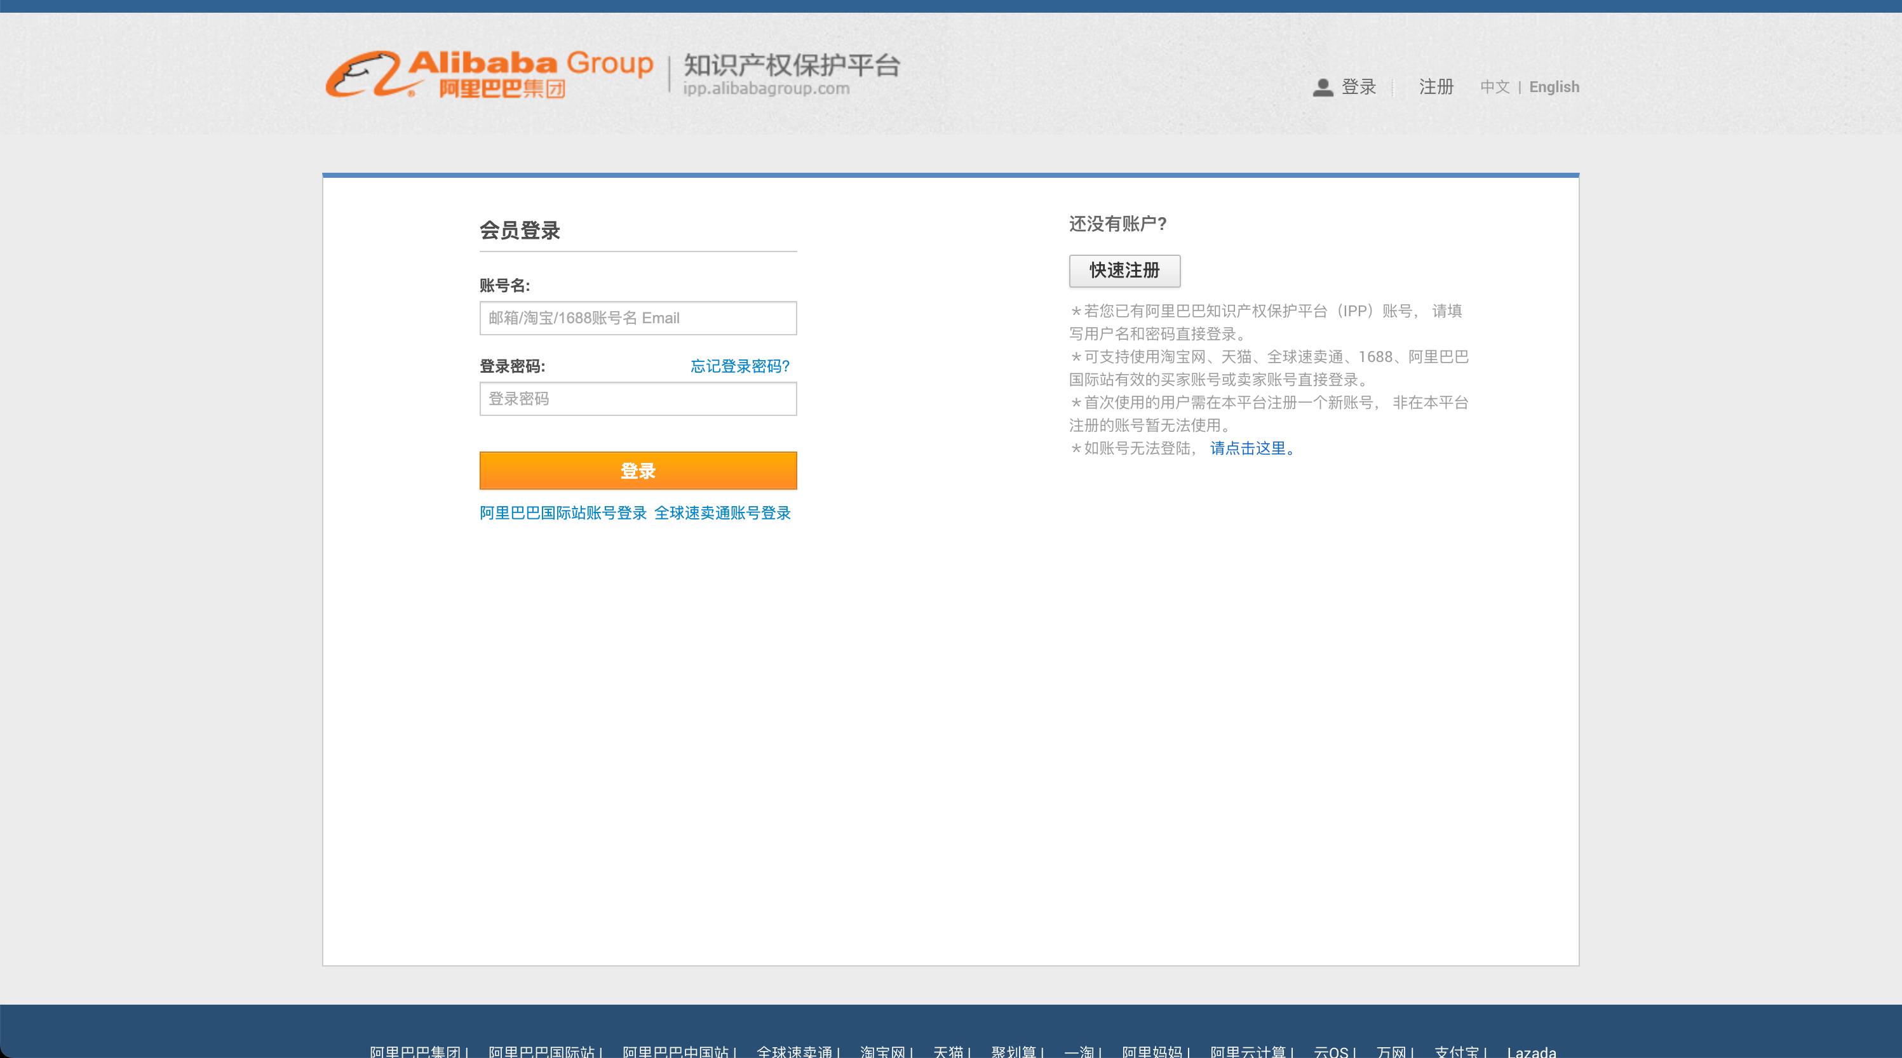Open footer link 阿里巴巴国际站

click(541, 1052)
